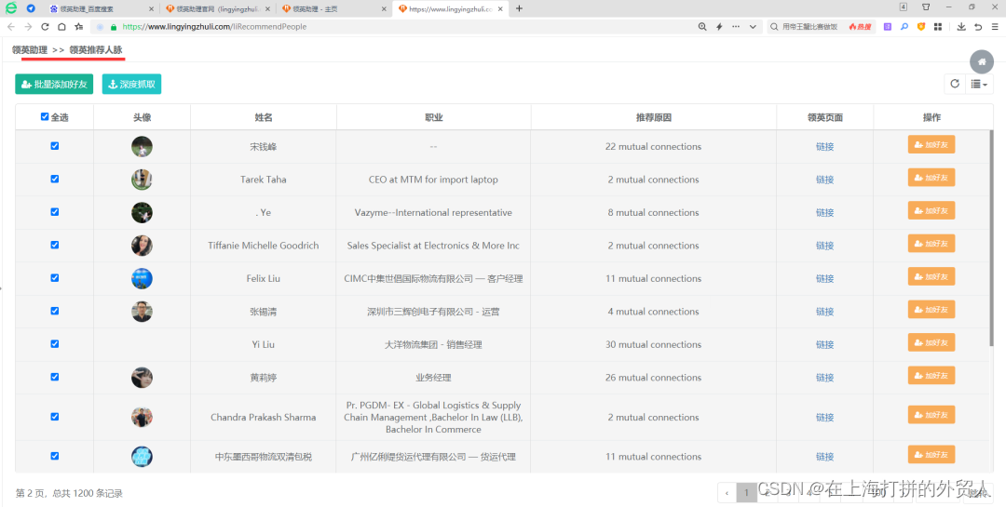Close the 领英助理 - 主页 tab
The width and height of the screenshot is (1006, 507).
coord(385,9)
